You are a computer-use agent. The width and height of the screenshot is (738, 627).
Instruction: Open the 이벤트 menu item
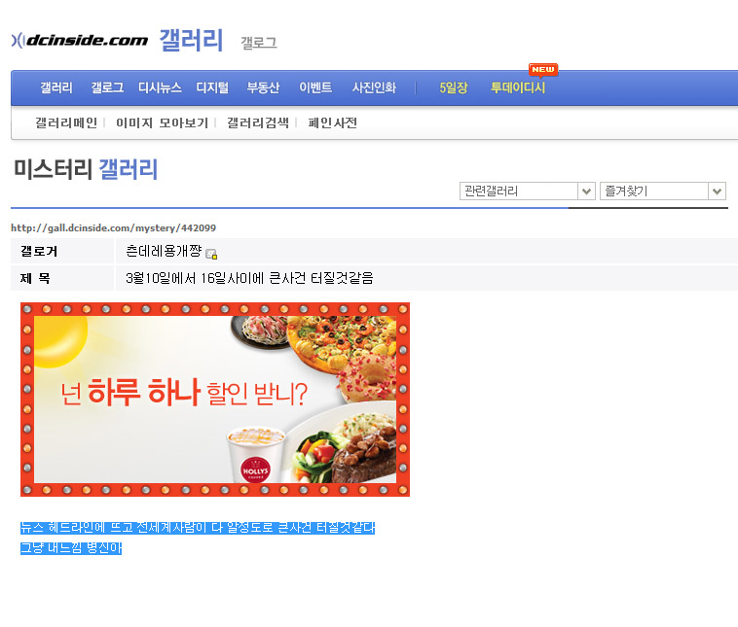pos(315,87)
